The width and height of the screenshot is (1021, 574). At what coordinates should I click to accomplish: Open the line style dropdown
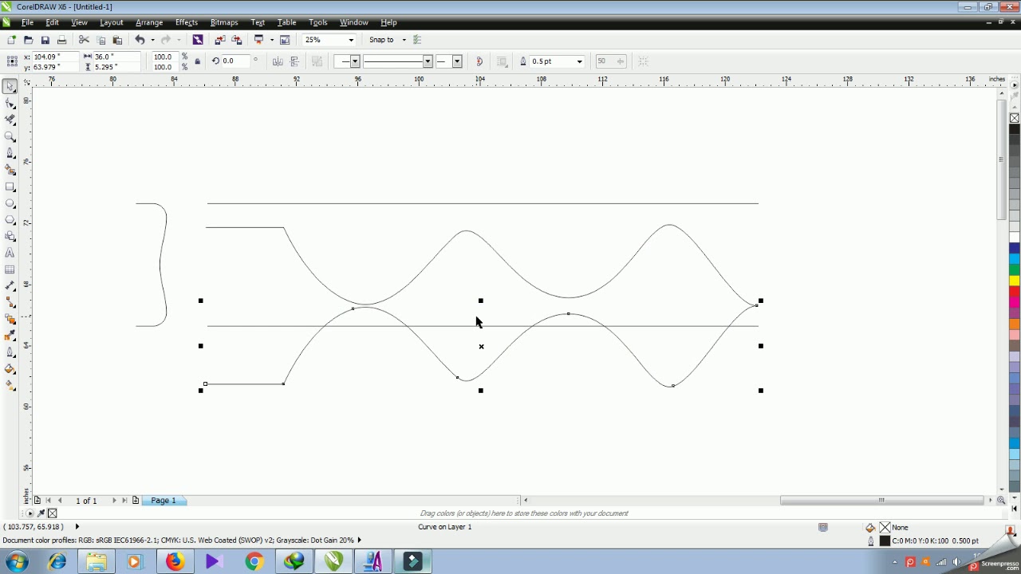point(428,61)
